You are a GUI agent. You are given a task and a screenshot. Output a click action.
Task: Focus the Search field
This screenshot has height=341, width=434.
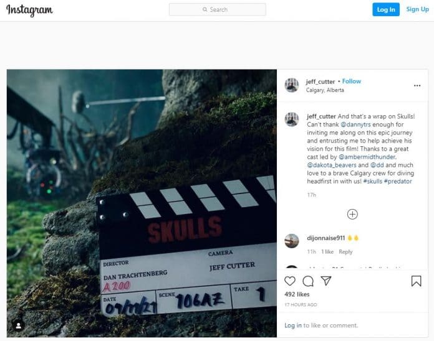click(217, 9)
